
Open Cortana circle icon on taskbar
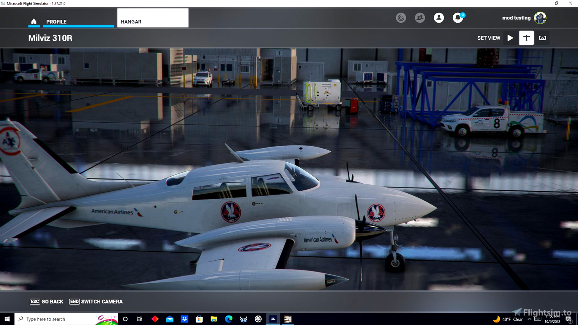[125, 319]
